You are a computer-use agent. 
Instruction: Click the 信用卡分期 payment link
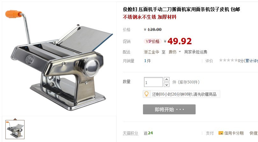point(234,133)
